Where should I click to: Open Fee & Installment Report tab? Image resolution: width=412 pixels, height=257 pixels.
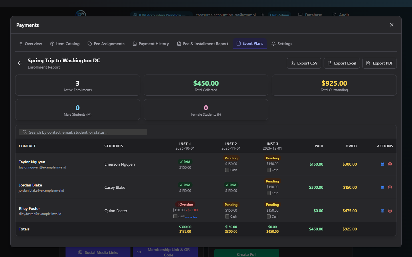[203, 44]
